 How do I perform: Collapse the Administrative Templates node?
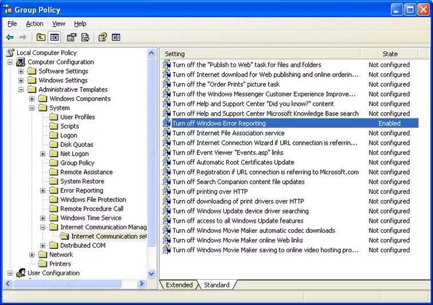(x=21, y=89)
